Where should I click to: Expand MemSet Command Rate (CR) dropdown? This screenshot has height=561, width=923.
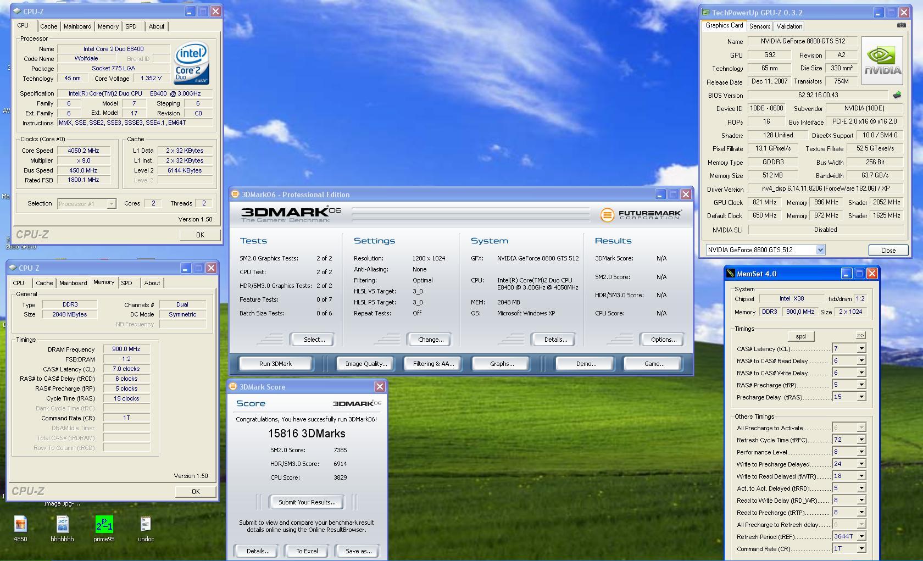click(x=861, y=548)
